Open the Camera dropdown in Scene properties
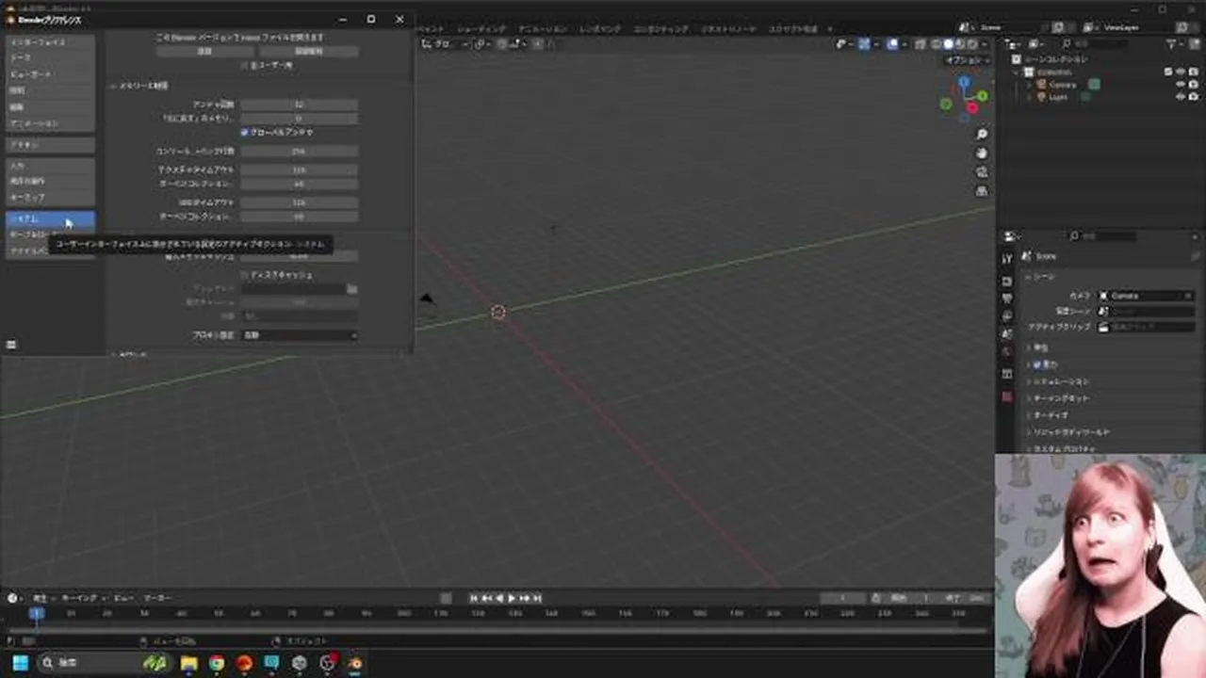This screenshot has width=1206, height=678. tap(1147, 296)
